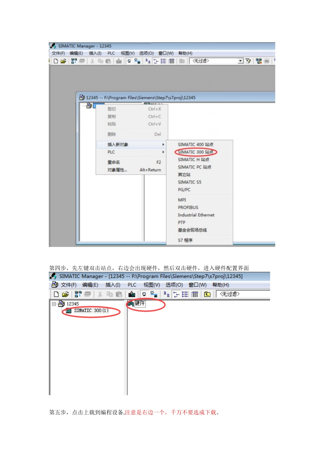Select Large Icons view in lower toolbar
This screenshot has height=459, width=324.
(166, 294)
